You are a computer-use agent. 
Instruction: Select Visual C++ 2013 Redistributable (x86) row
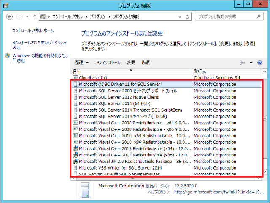[166, 155]
